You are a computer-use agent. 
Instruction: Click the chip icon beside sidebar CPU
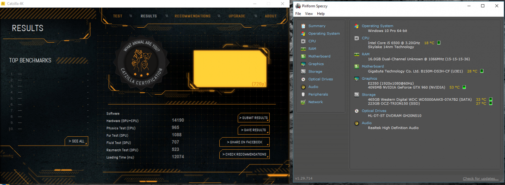click(303, 41)
